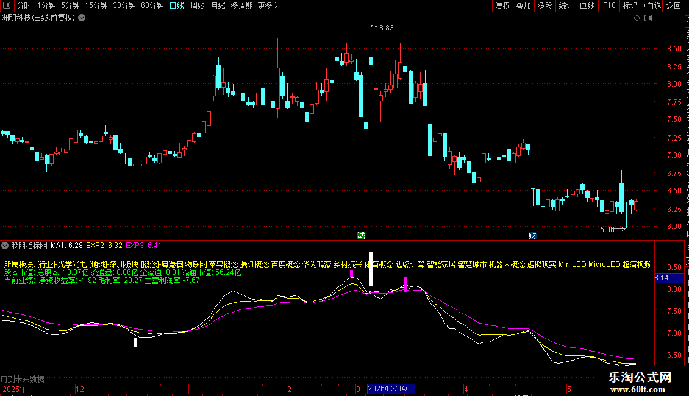Click the EXP2: 6.32 indicator value

tap(104, 246)
